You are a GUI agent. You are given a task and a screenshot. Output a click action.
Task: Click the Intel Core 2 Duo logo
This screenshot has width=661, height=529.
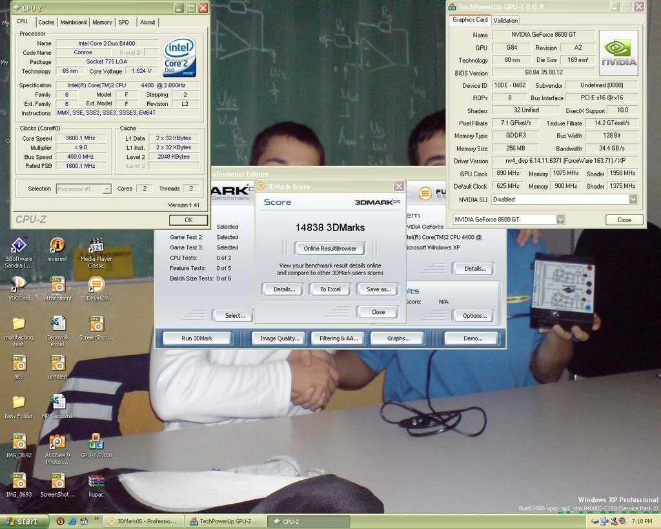pyautogui.click(x=179, y=57)
